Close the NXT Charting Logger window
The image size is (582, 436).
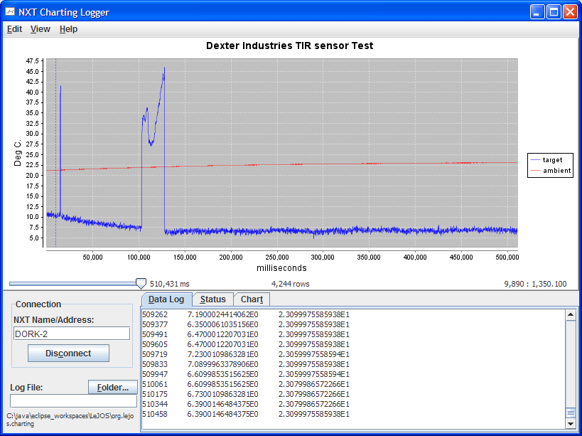click(570, 12)
